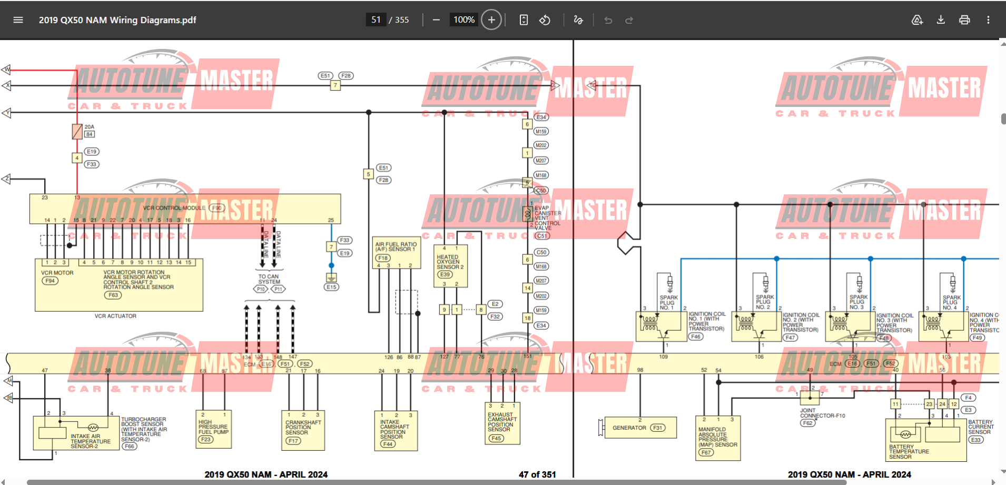Viewport: 1006px width, 485px height.
Task: Click the vertical scrollbar thumb
Action: coord(1003,119)
